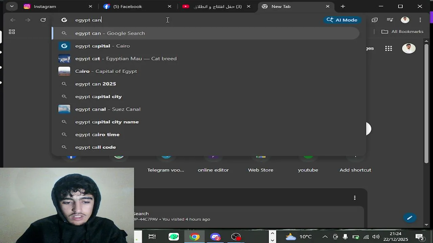Click Egyptian Mau cat thumbnail
Image resolution: width=433 pixels, height=243 pixels.
point(64,58)
